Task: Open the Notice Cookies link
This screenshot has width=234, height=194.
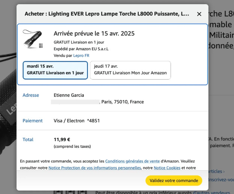Action: point(167,168)
